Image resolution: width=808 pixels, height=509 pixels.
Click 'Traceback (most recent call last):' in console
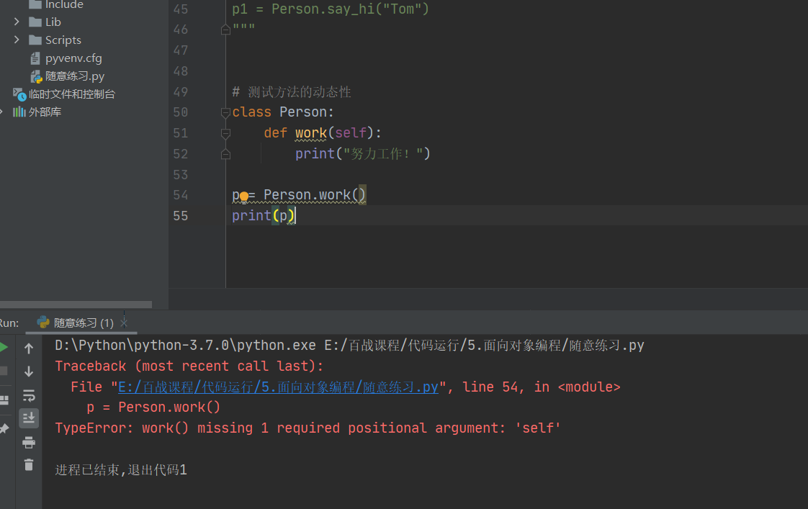[x=189, y=366]
